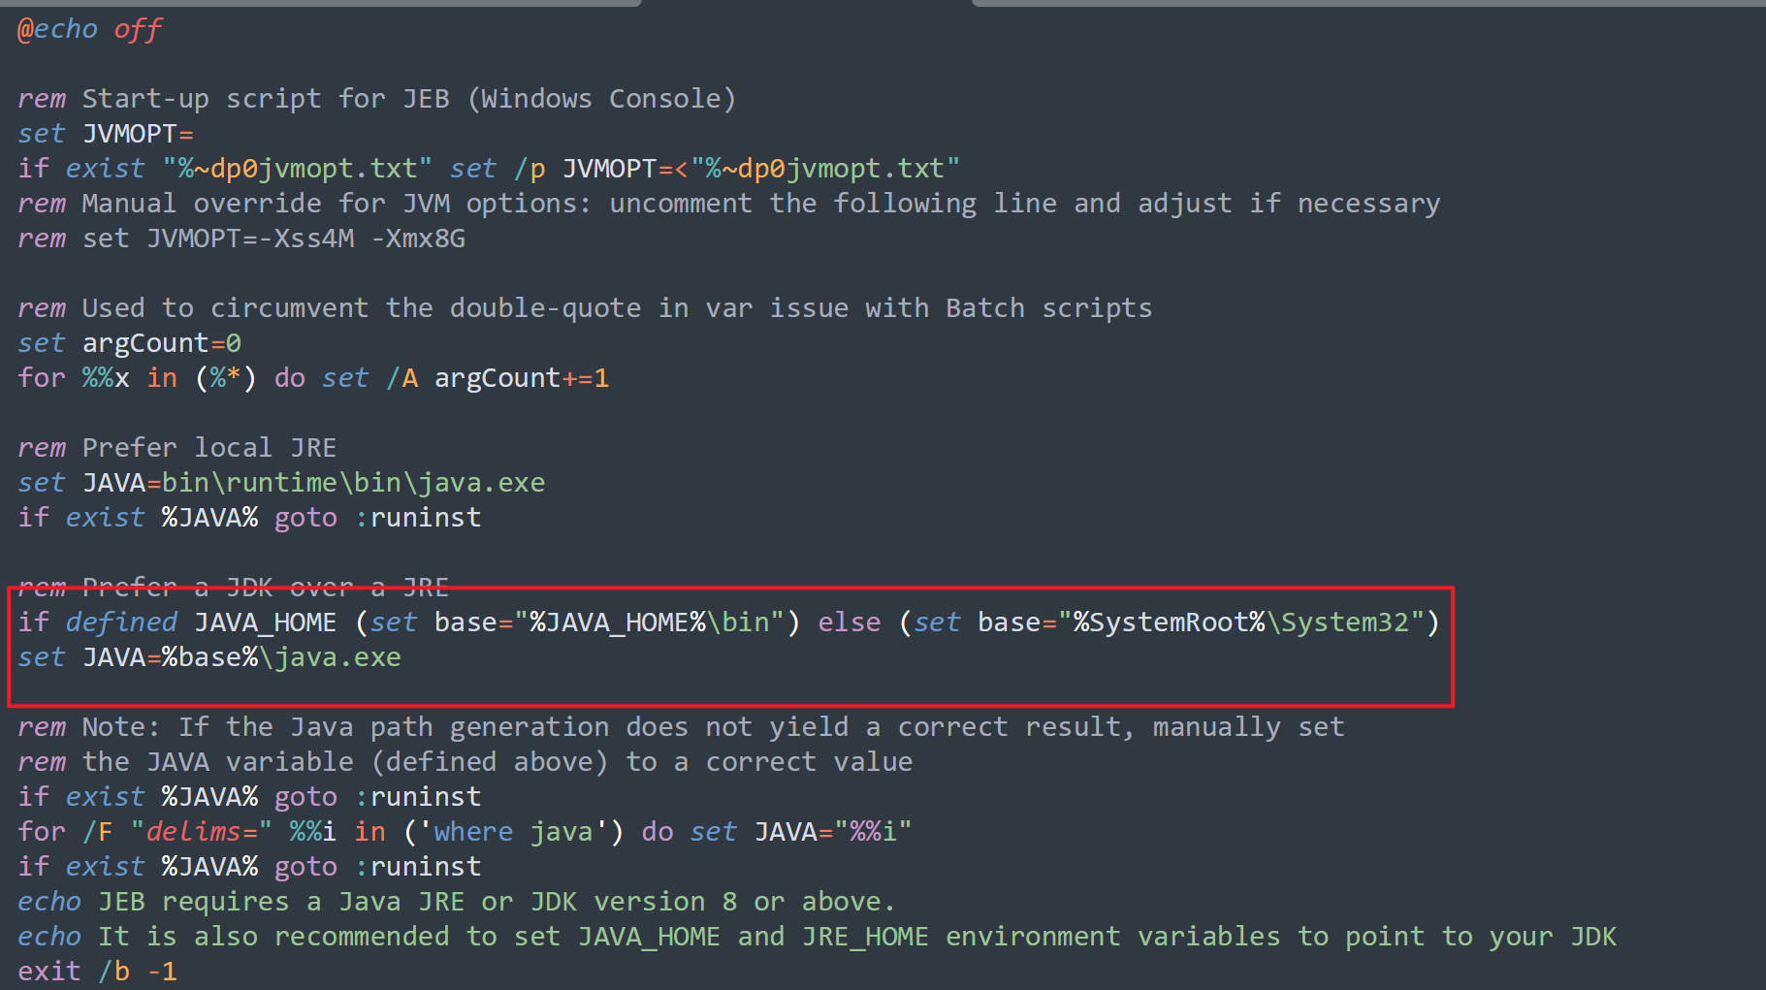Image resolution: width=1766 pixels, height=990 pixels.
Task: Click the 'rem Note: If the Java path generation' comment
Action: (681, 727)
